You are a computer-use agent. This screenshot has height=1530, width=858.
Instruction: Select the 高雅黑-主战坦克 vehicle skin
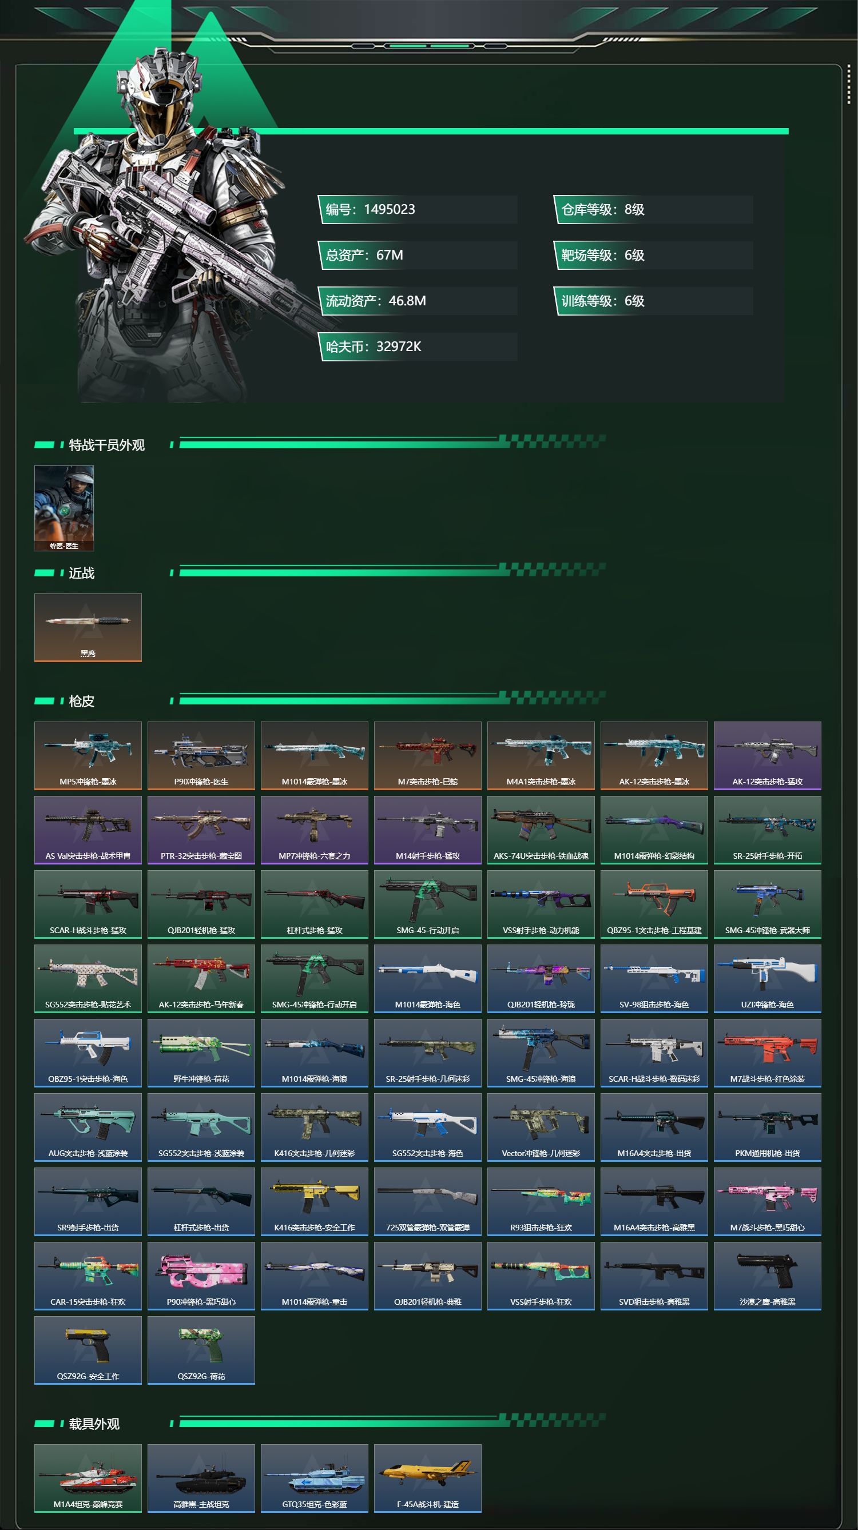(x=201, y=1478)
